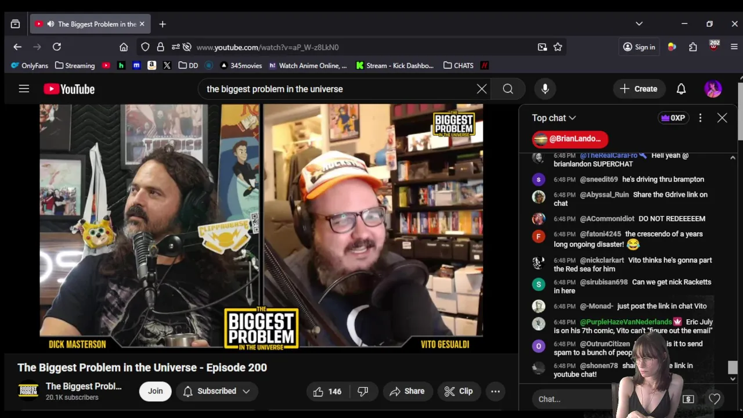Open the Create menu button
This screenshot has width=743, height=418.
(639, 89)
